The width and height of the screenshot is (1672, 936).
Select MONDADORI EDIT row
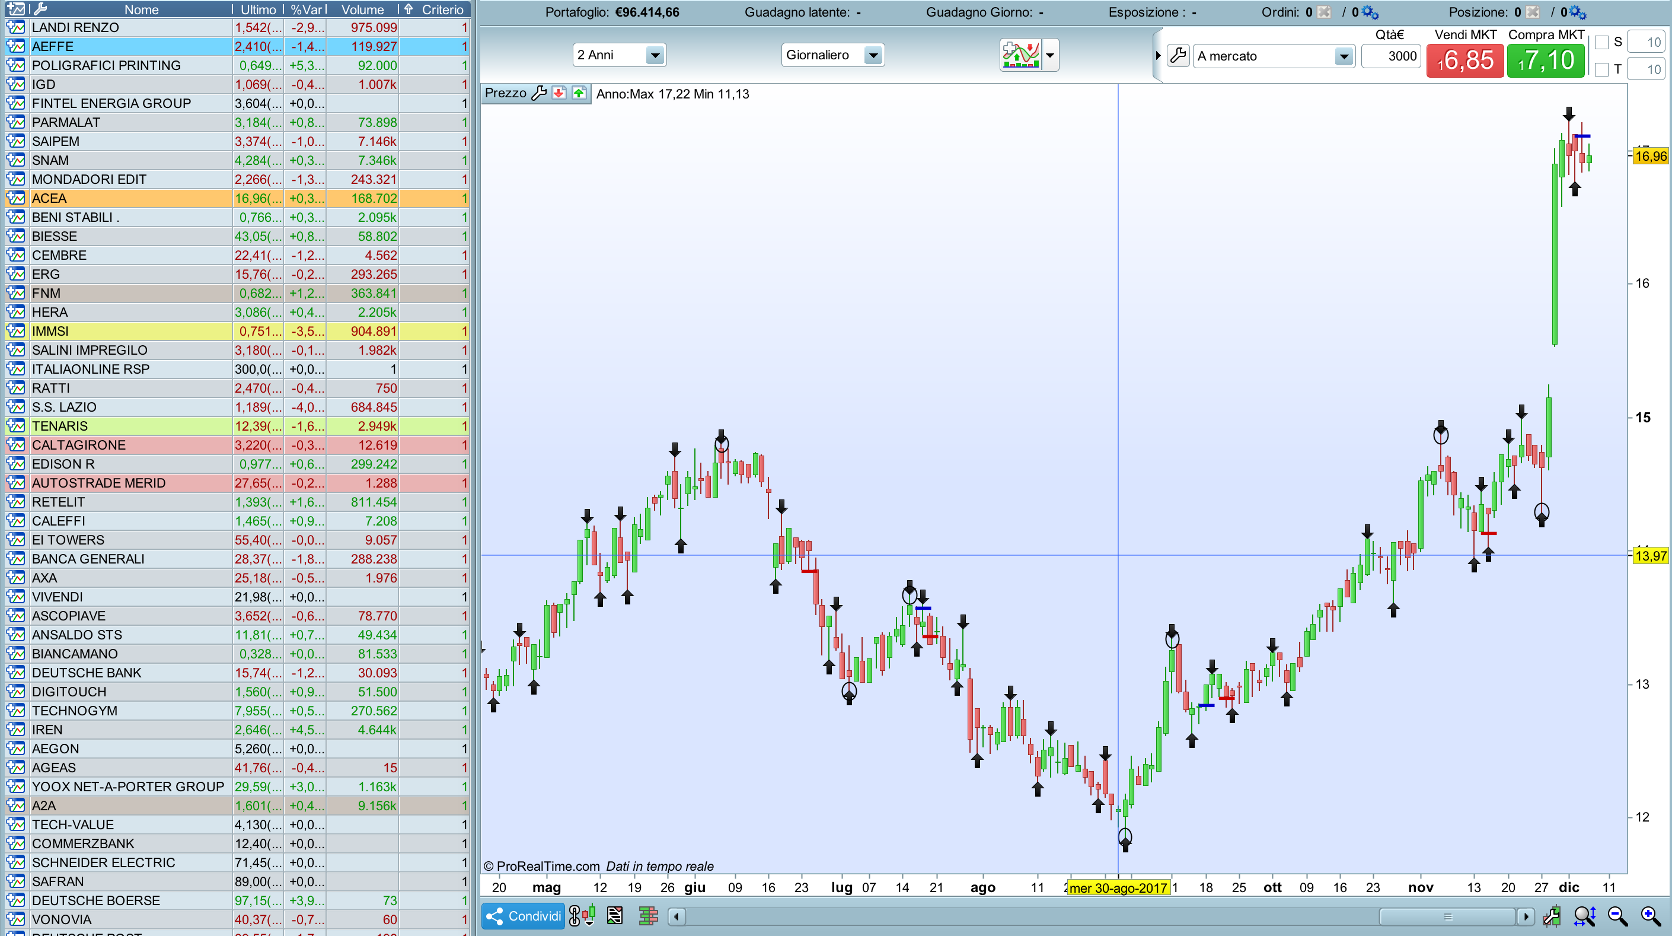238,179
